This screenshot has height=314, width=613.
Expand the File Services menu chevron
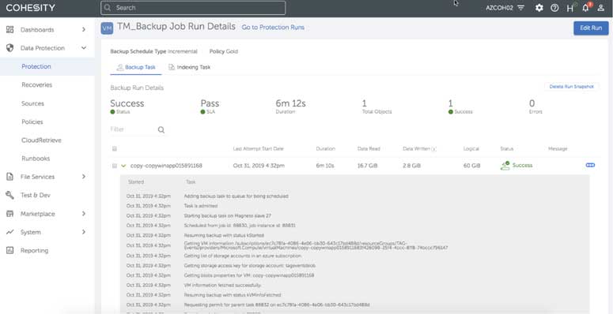[x=84, y=177]
